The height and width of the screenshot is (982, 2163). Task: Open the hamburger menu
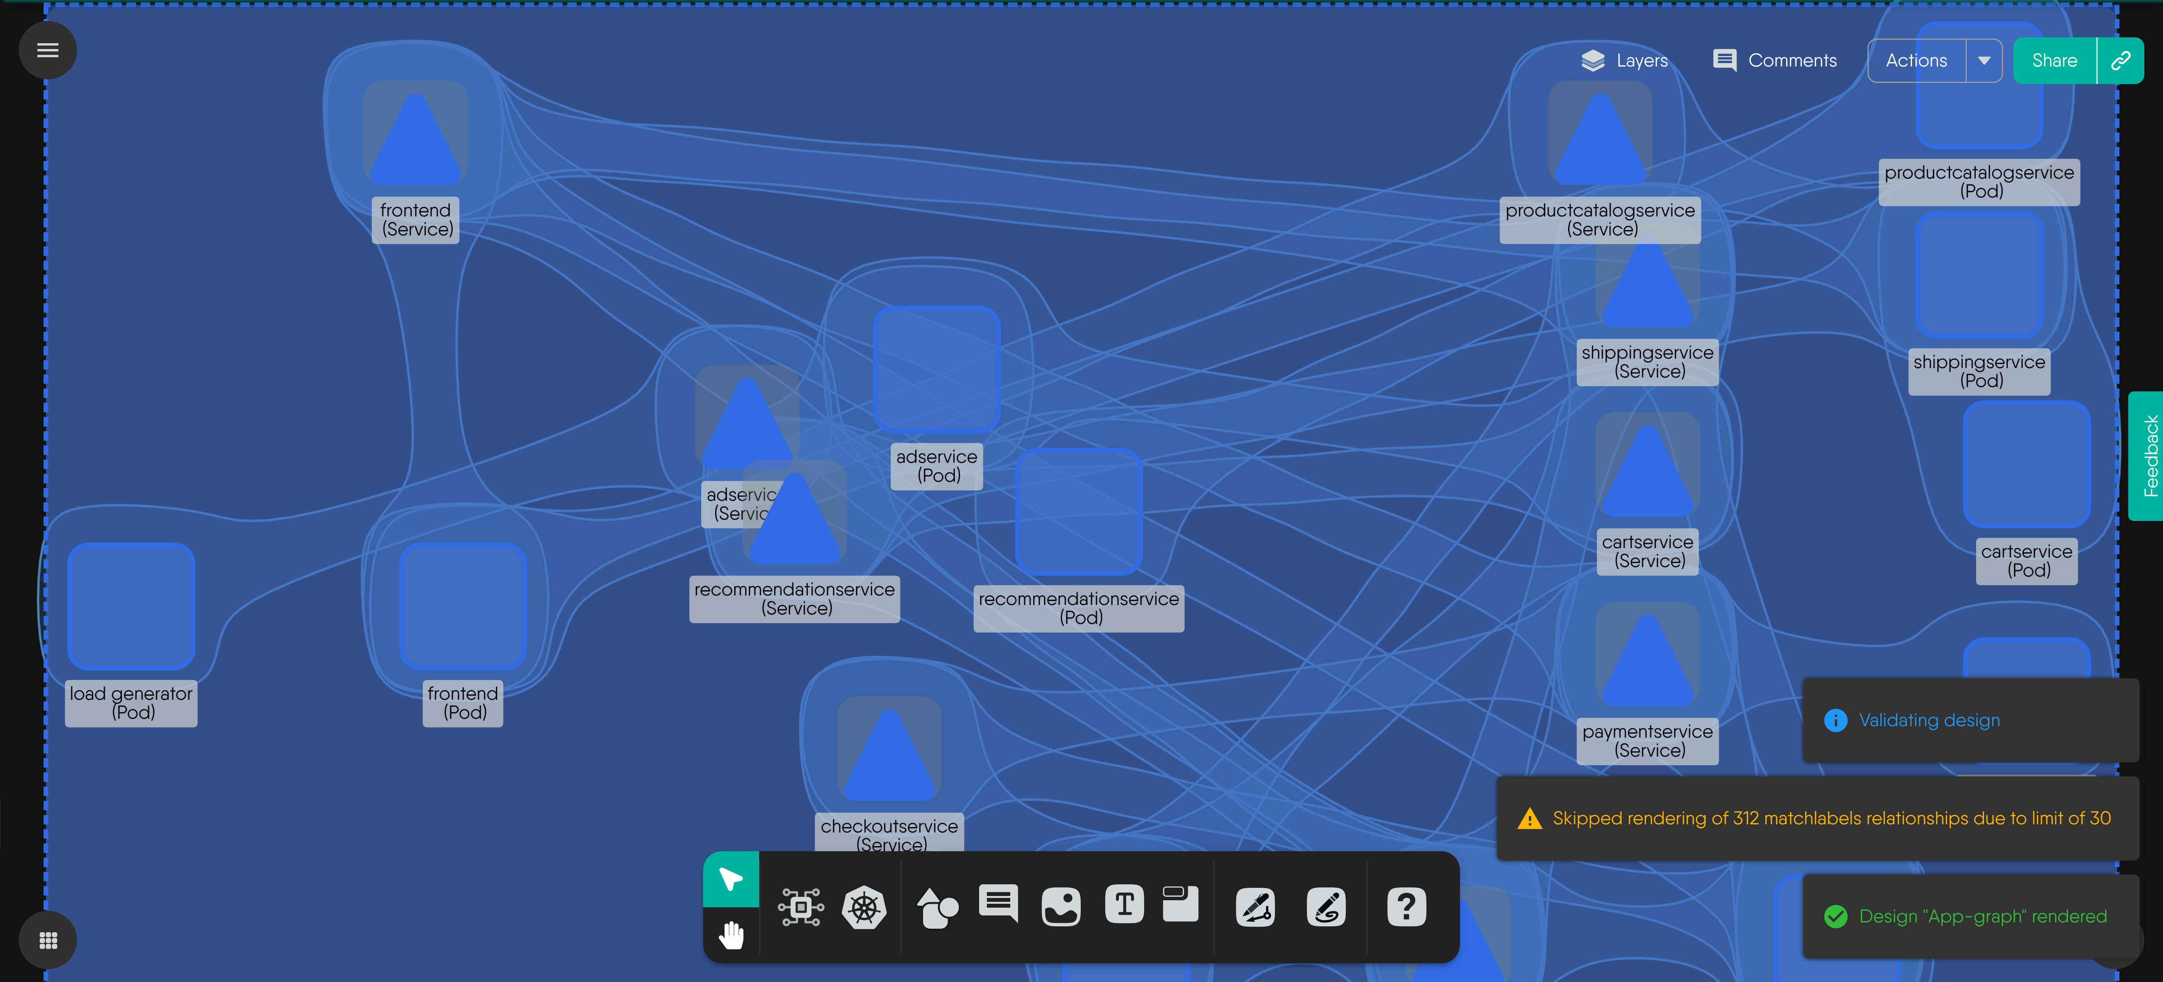click(48, 50)
